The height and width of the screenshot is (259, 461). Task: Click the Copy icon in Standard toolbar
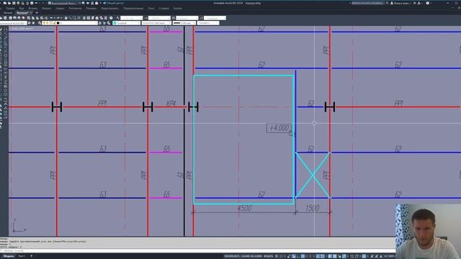tap(32, 18)
